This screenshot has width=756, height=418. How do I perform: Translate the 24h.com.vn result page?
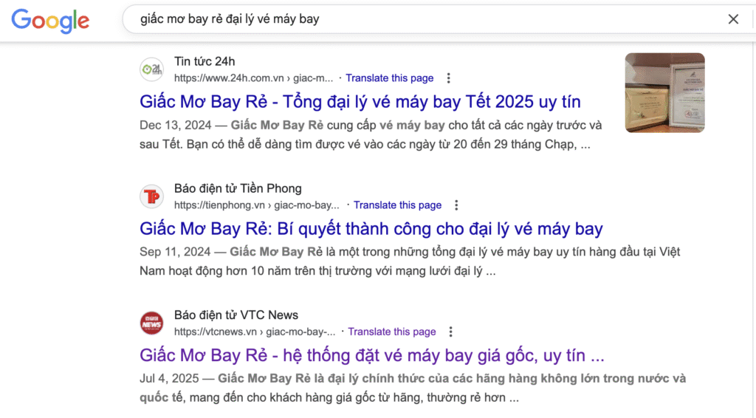[390, 78]
